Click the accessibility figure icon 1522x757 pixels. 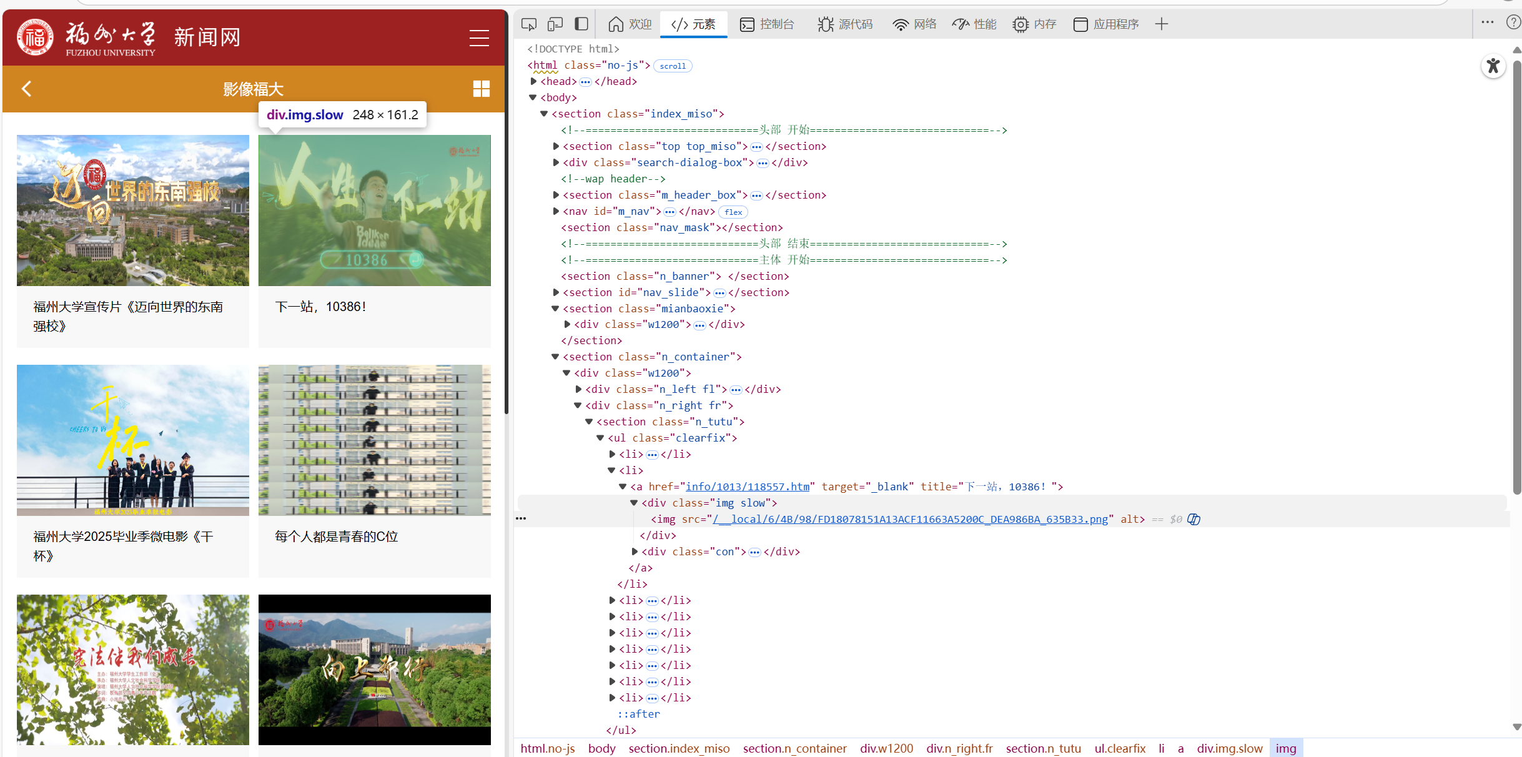pyautogui.click(x=1493, y=66)
